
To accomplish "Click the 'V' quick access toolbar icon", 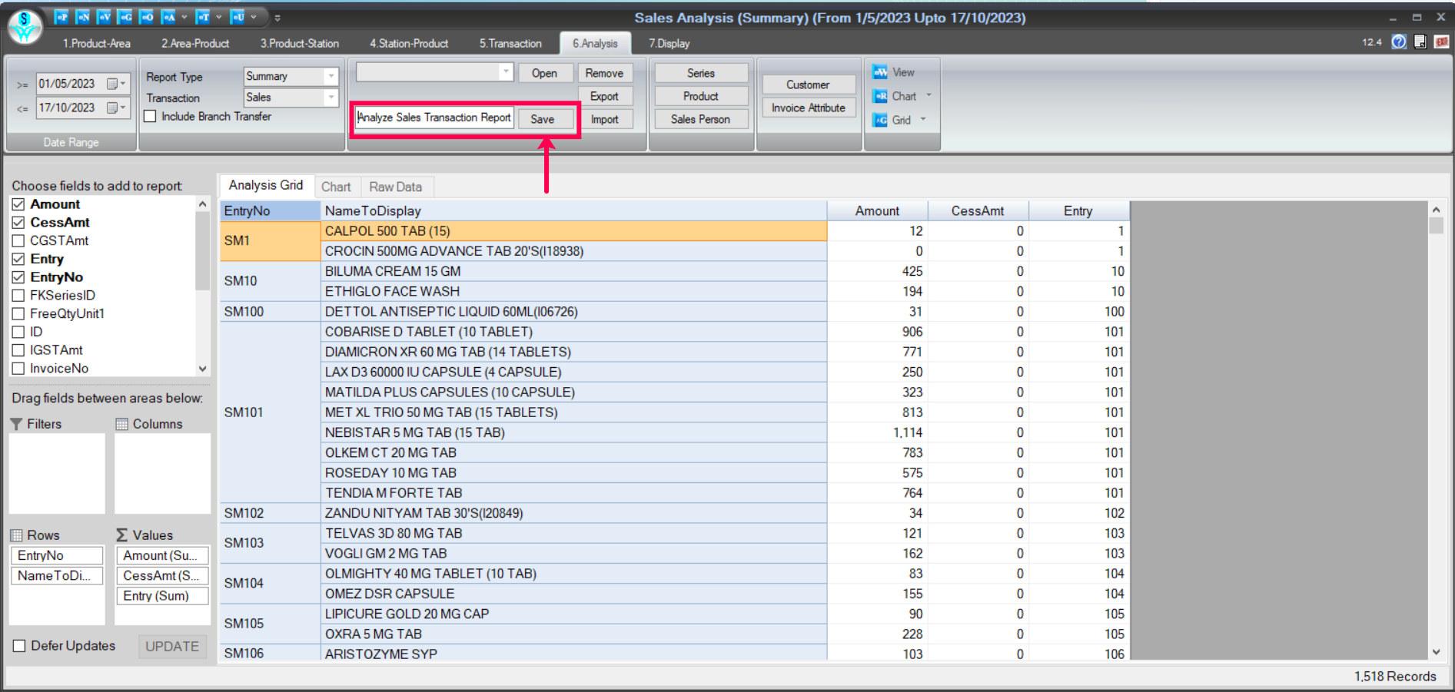I will [105, 16].
